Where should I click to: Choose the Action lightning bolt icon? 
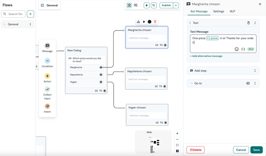tap(47, 76)
